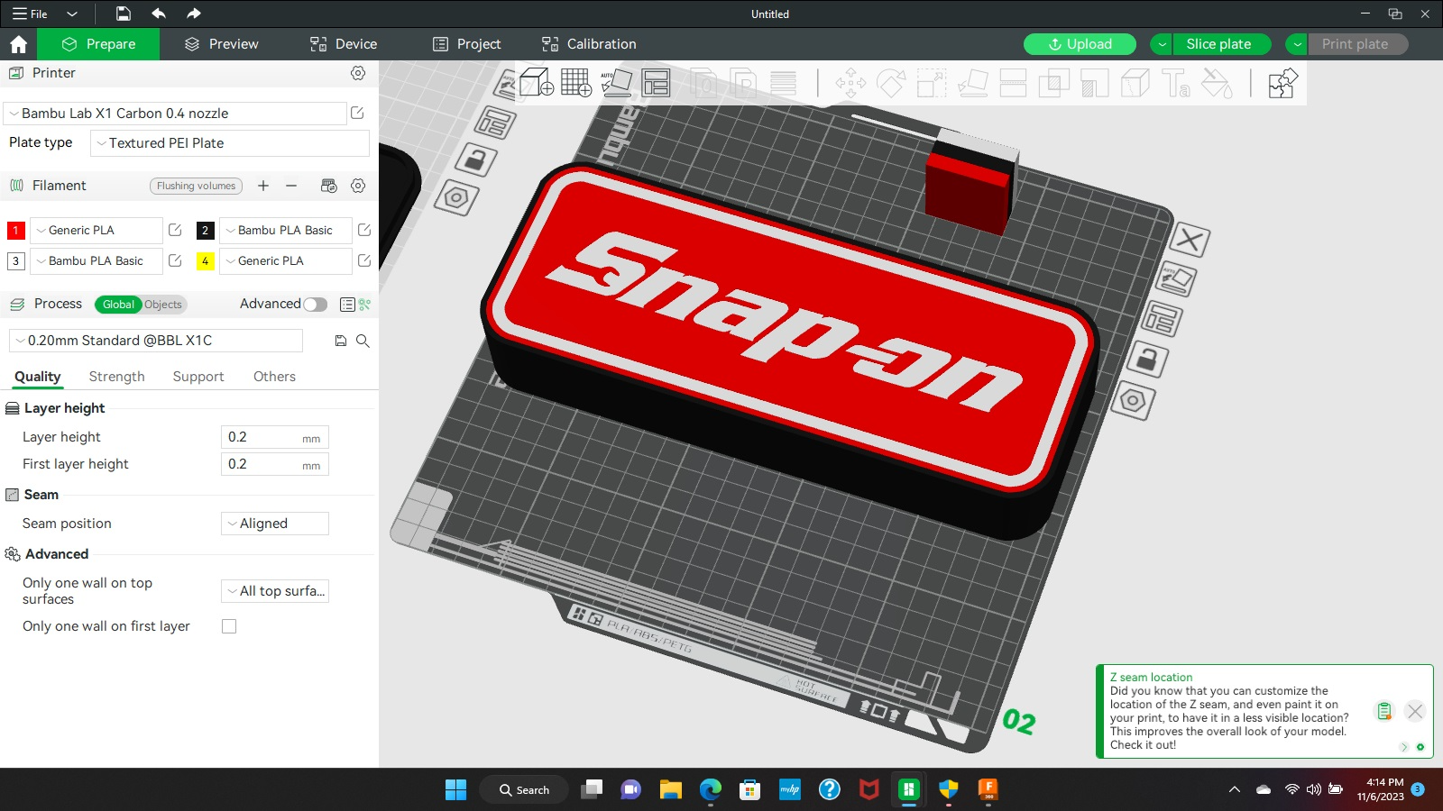Image resolution: width=1443 pixels, height=811 pixels.
Task: Click the lock icon on plate 02
Action: coord(1147,360)
